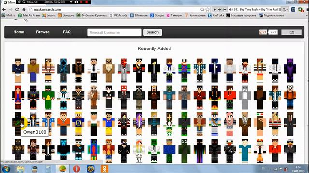Open the ВКонтакте bookmark
This screenshot has height=173, width=309.
139,15
